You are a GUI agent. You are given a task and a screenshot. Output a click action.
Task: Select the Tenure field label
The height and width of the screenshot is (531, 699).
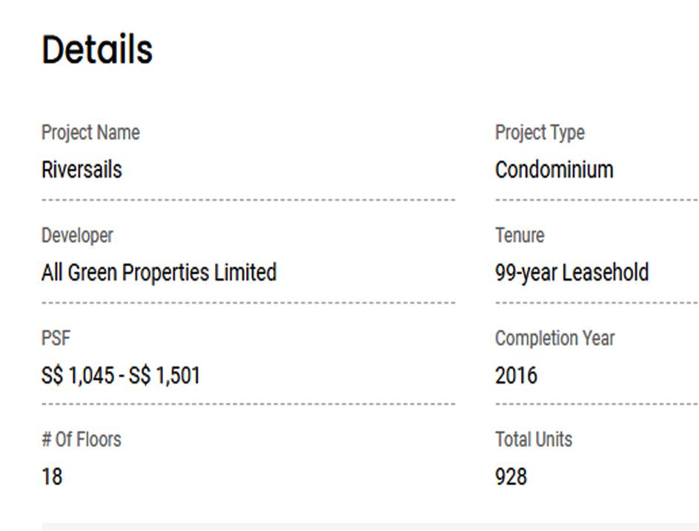520,236
